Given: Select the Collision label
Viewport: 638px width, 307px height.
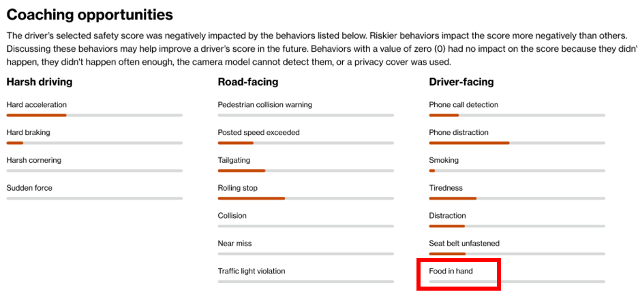Looking at the screenshot, I should click(x=232, y=216).
